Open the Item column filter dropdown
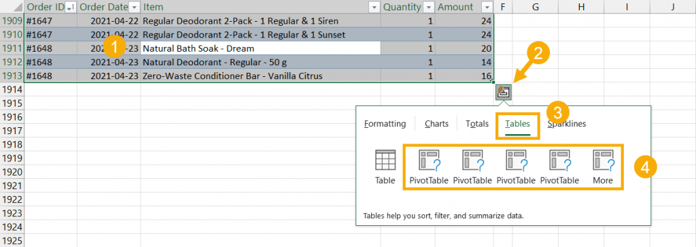The width and height of the screenshot is (696, 247). pyautogui.click(x=375, y=7)
